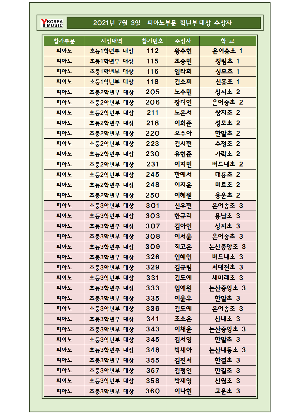Viewport: 299px width, 416px height.
Task: Click the 수상자 column header
Action: point(183,41)
